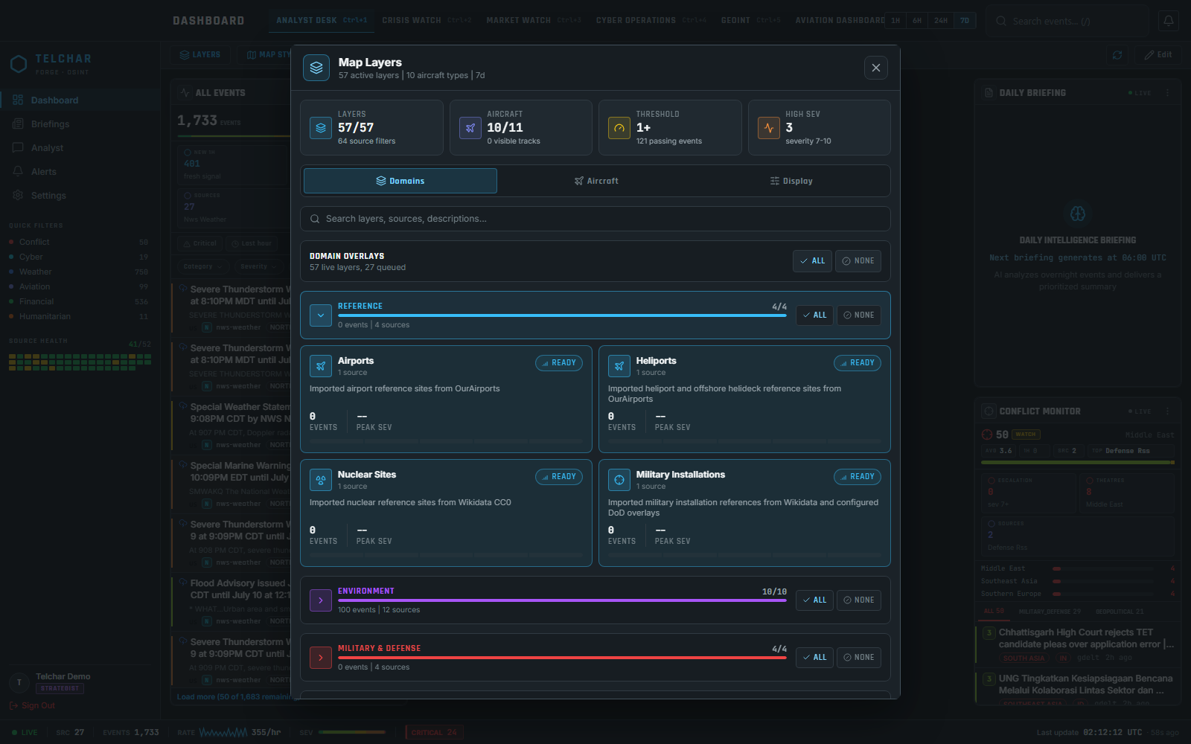The image size is (1191, 744).
Task: Enable all Reference layers
Action: click(x=814, y=315)
